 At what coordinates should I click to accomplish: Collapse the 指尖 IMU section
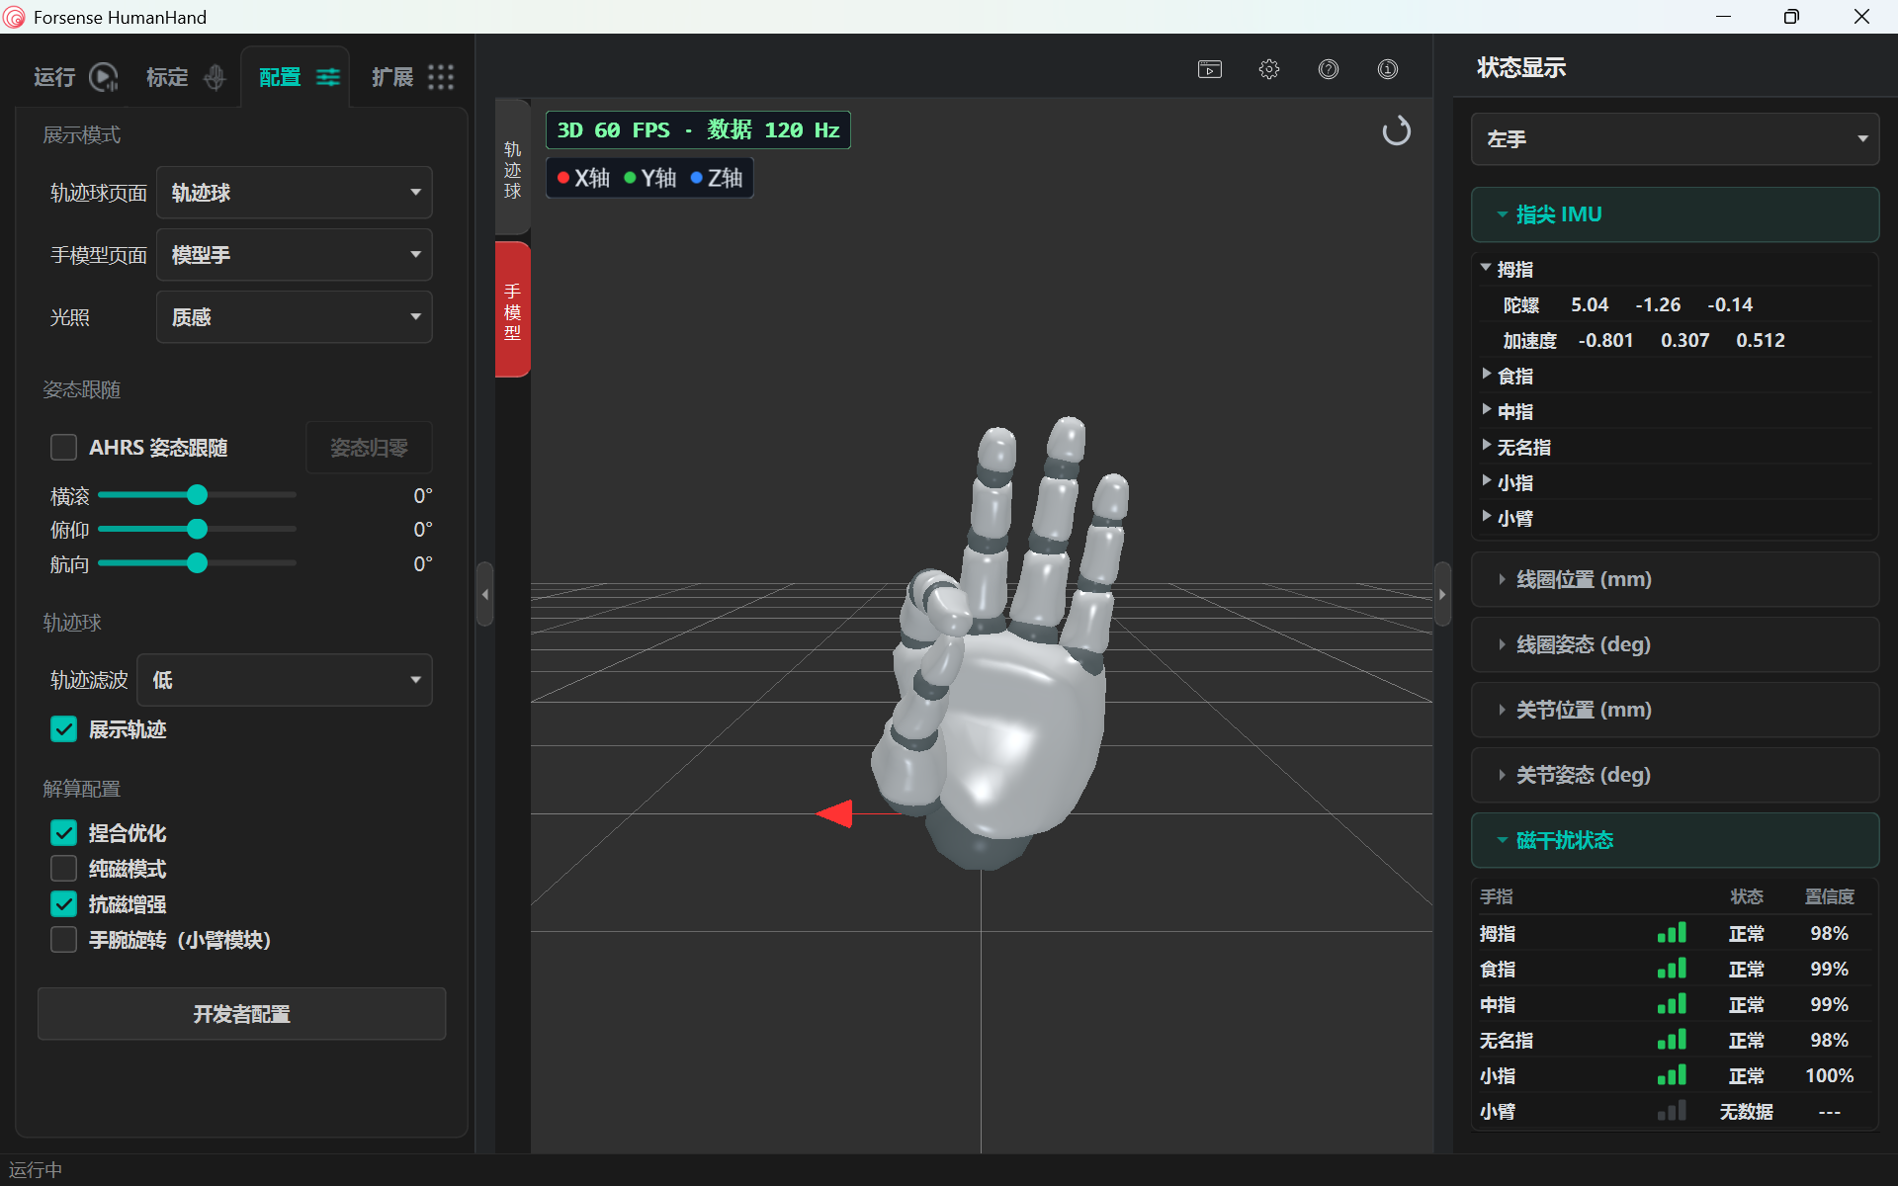pos(1675,214)
